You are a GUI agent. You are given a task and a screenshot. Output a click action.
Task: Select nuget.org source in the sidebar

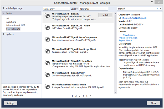click(x=11, y=22)
